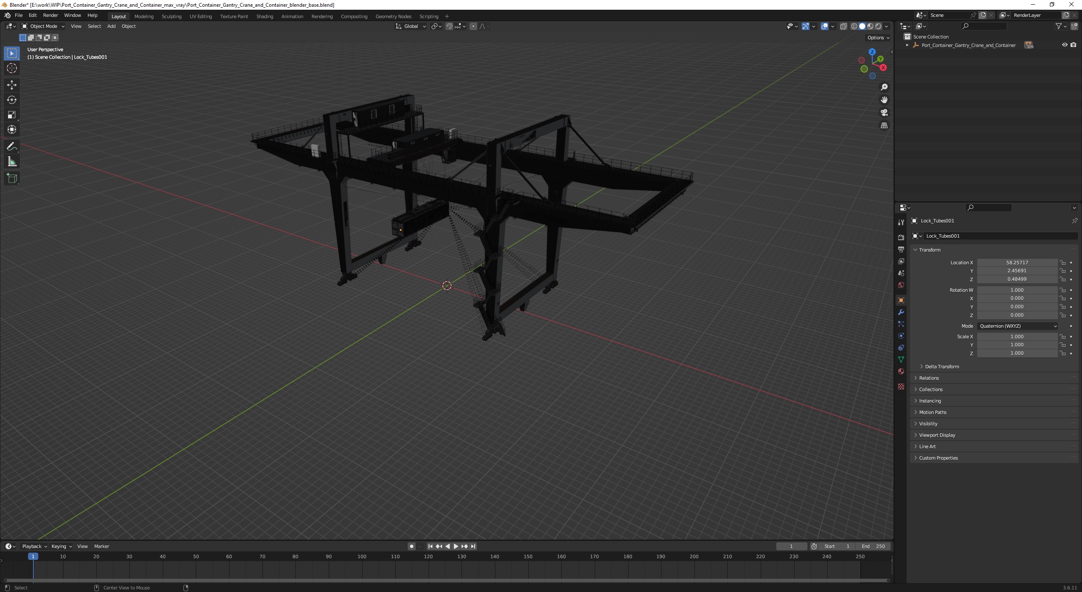Open Object Constraints properties tab

[901, 348]
